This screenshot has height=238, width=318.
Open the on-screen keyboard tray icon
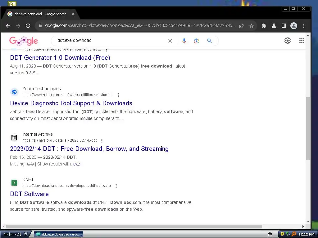point(270,234)
